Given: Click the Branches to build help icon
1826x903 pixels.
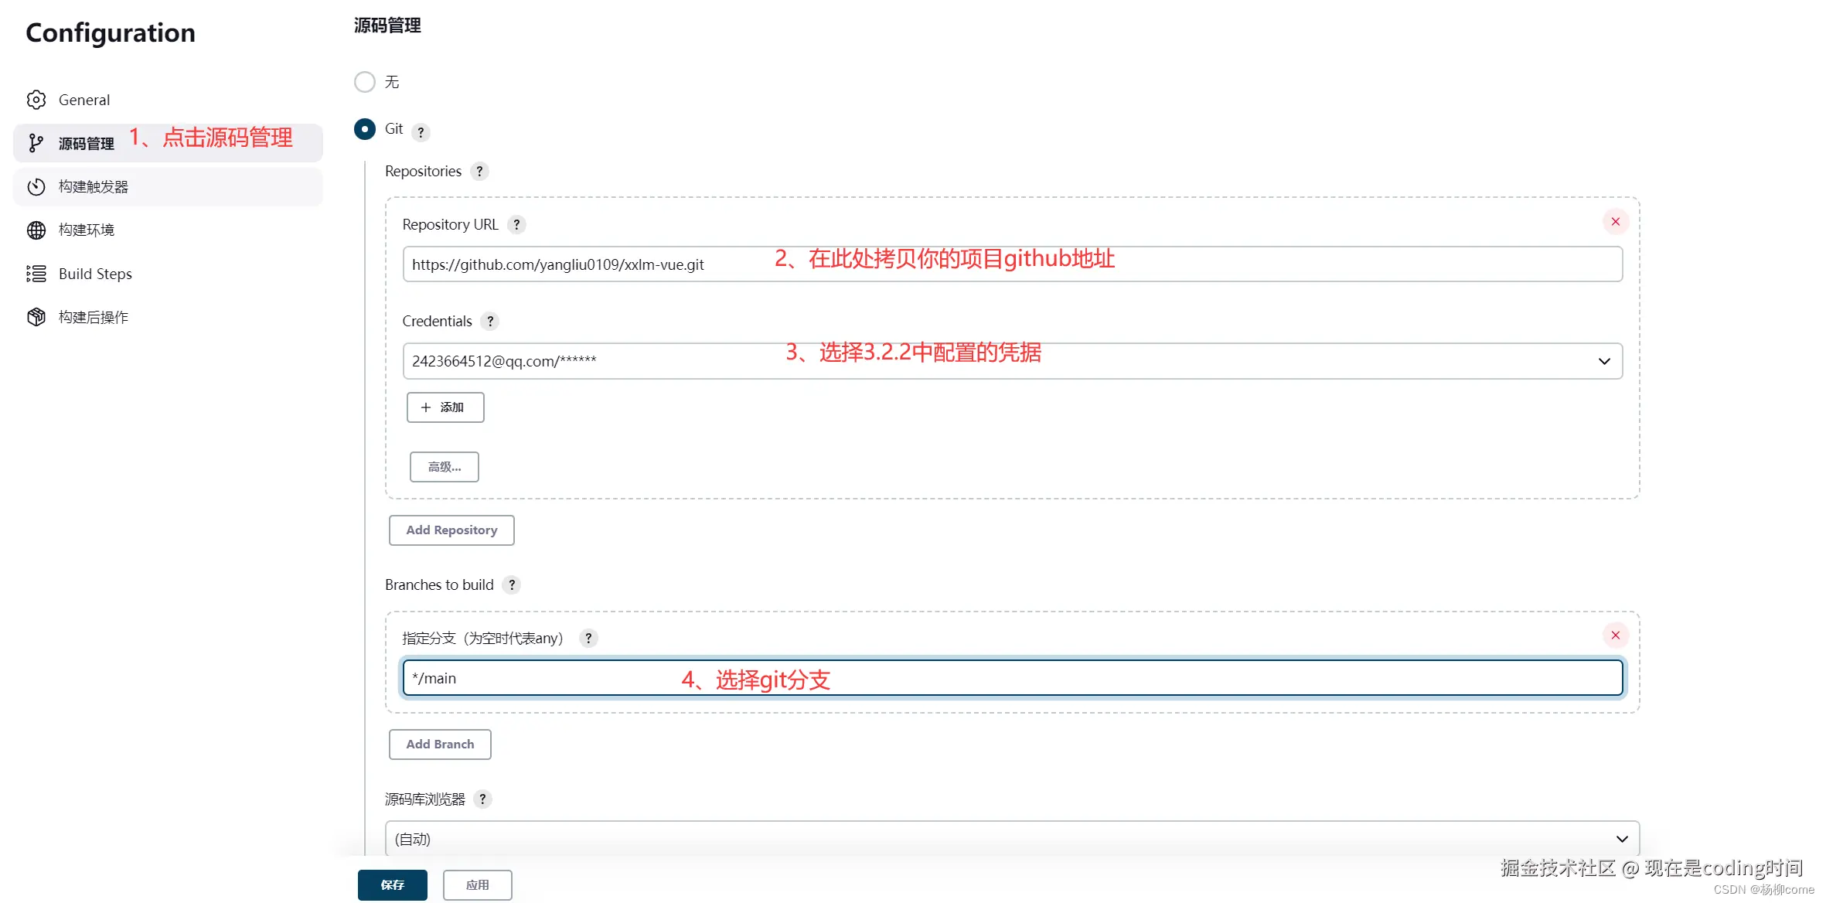Looking at the screenshot, I should tap(512, 585).
